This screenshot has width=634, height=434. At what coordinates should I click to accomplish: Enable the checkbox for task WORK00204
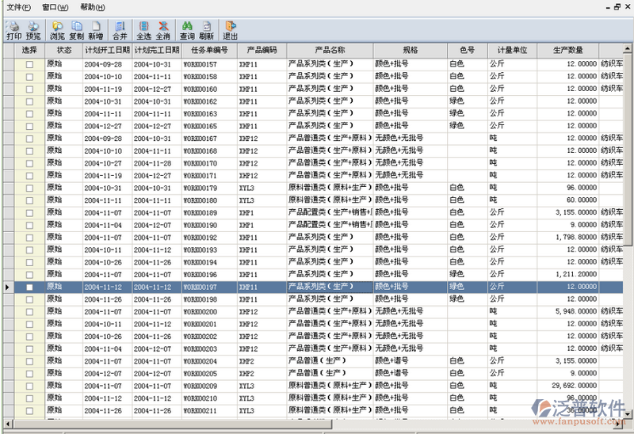pyautogui.click(x=30, y=361)
